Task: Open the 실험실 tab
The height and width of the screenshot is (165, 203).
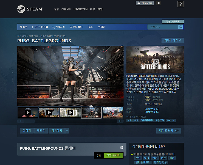Action: coord(101,27)
